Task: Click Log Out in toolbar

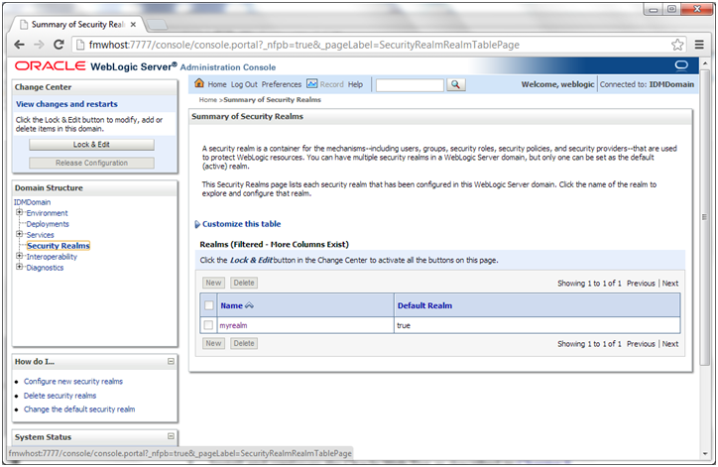Action: [244, 84]
